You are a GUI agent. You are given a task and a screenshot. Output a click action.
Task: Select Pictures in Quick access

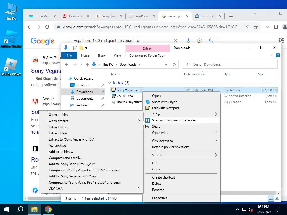[82, 105]
